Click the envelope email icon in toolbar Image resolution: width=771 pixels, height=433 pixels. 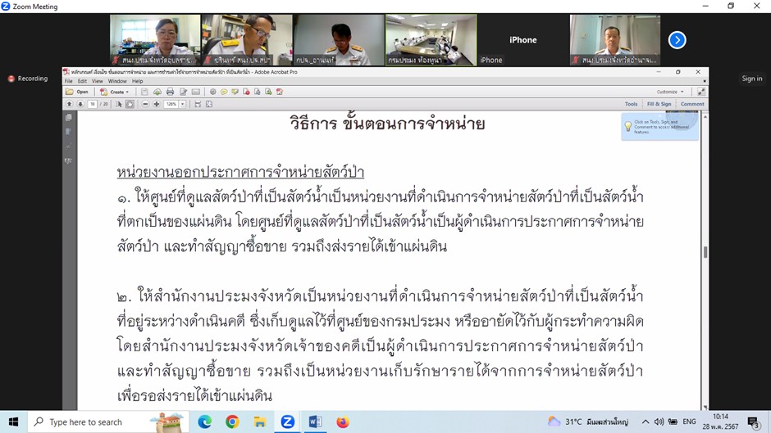coord(196,92)
